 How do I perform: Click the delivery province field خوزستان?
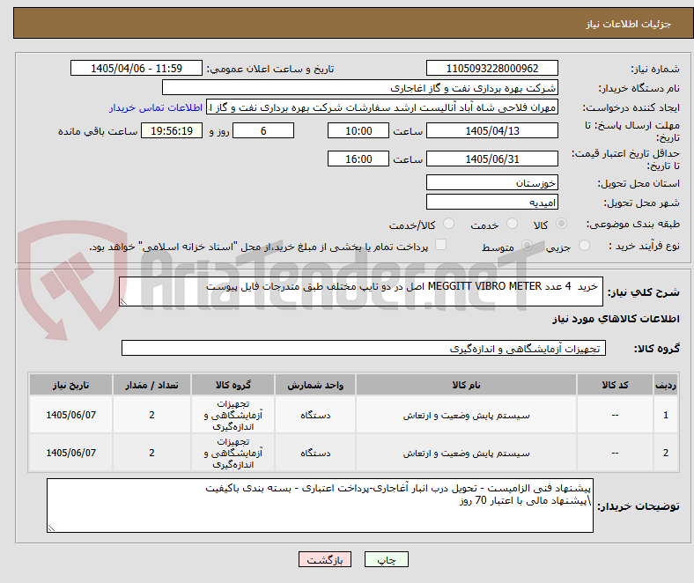(x=491, y=182)
